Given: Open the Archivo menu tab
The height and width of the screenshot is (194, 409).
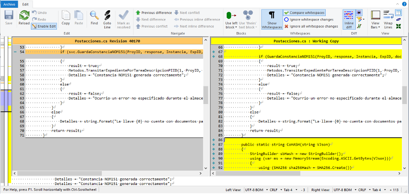Looking at the screenshot, I should 9,4.
